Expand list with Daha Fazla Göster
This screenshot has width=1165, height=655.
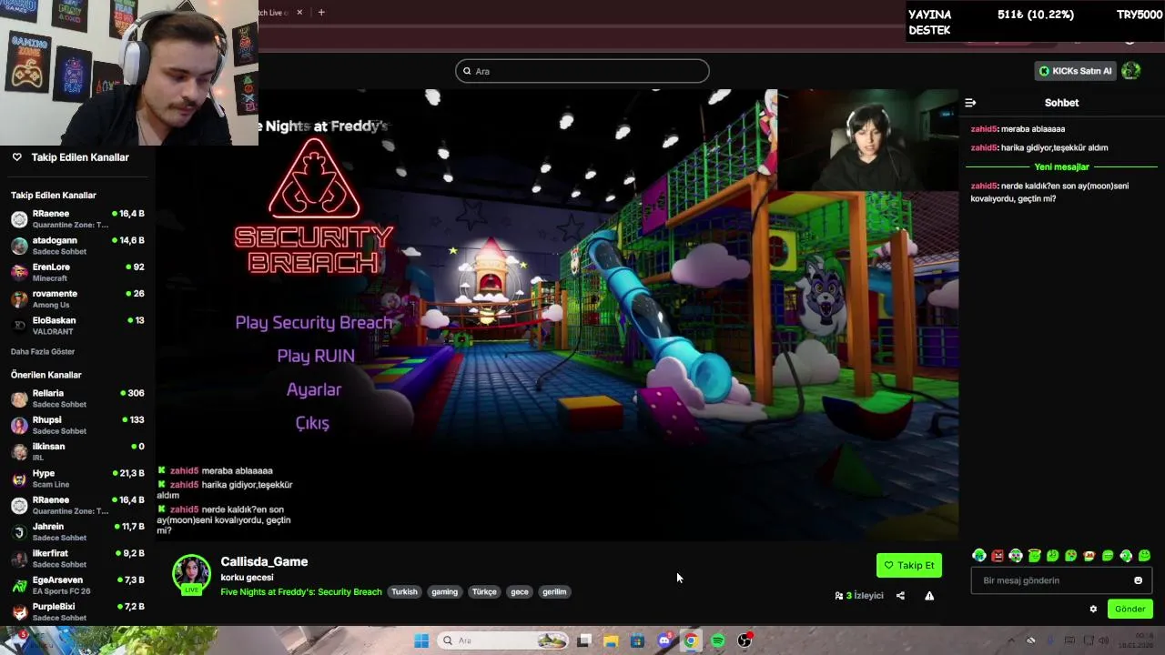pos(43,352)
